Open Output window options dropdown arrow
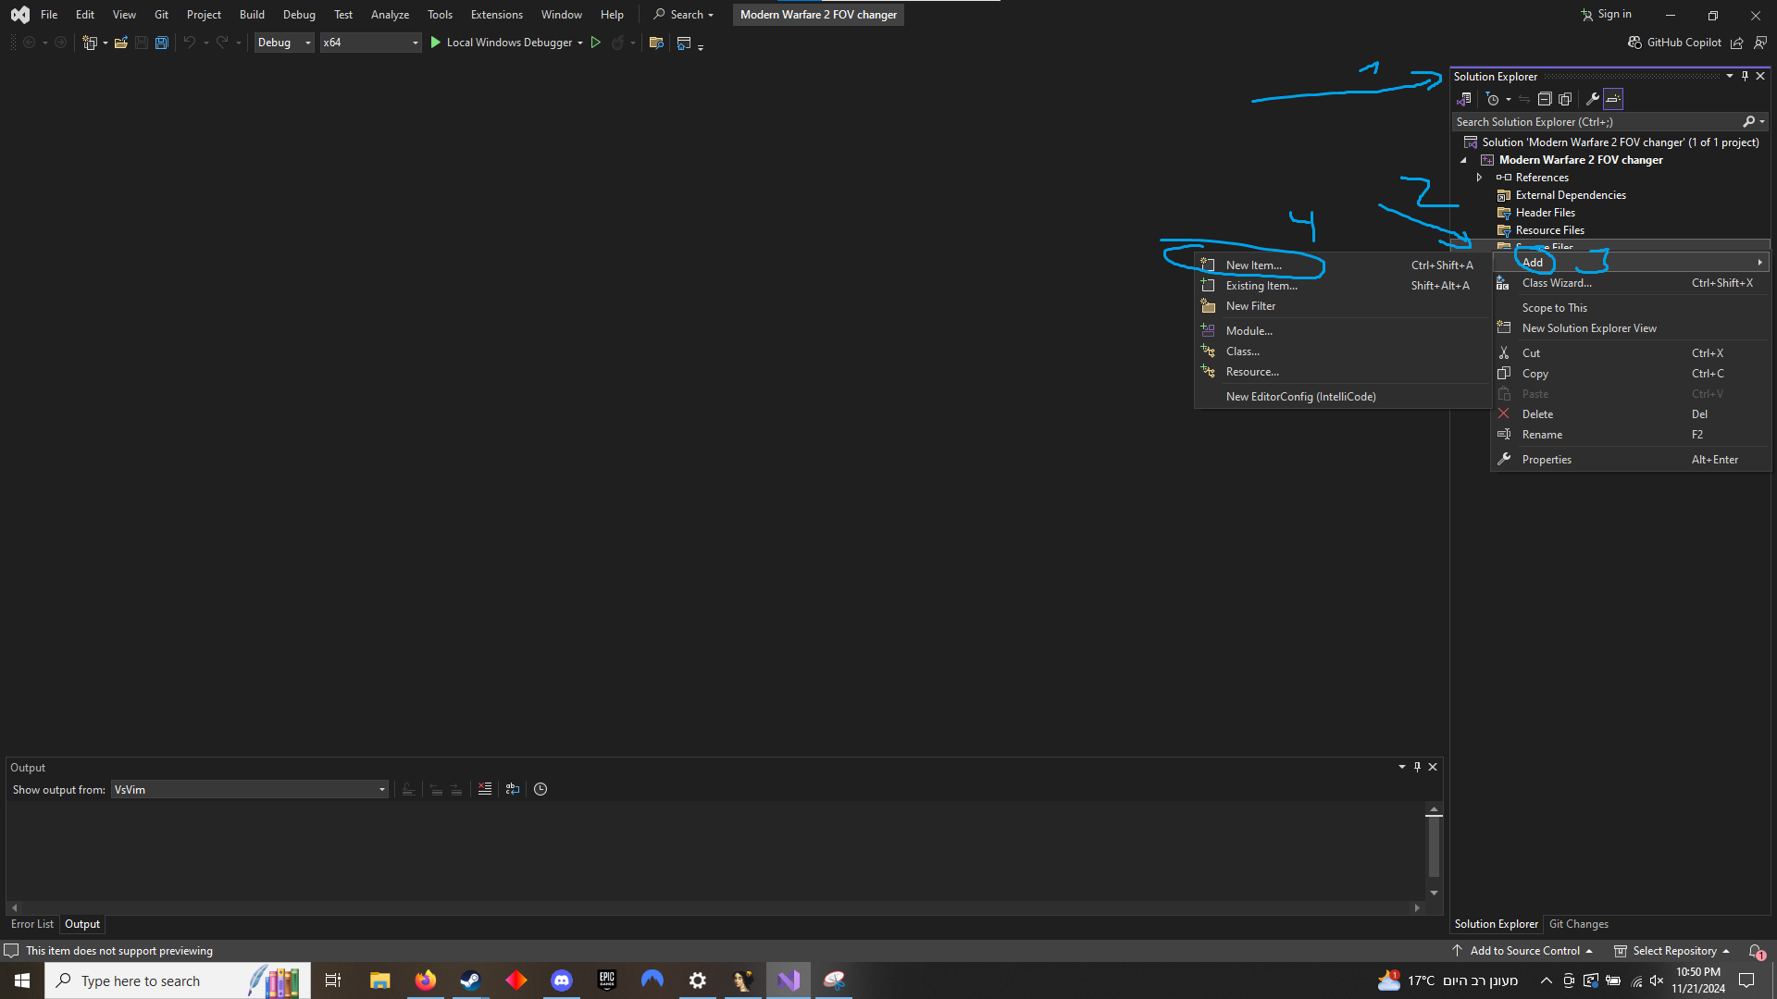Viewport: 1777px width, 999px height. [1401, 767]
